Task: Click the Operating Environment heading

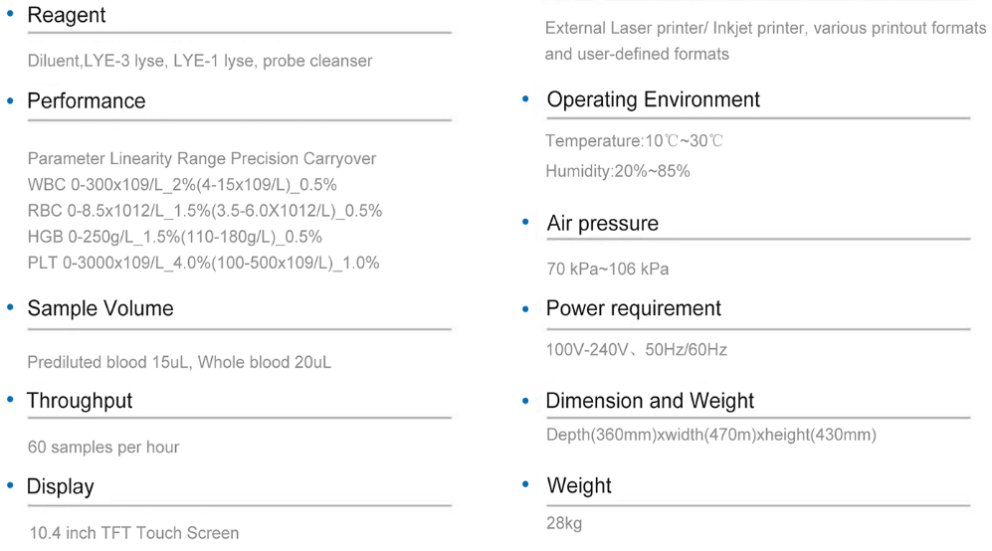Action: (x=653, y=99)
